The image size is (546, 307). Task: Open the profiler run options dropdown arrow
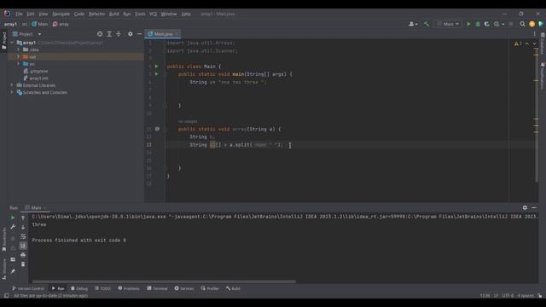pos(503,24)
